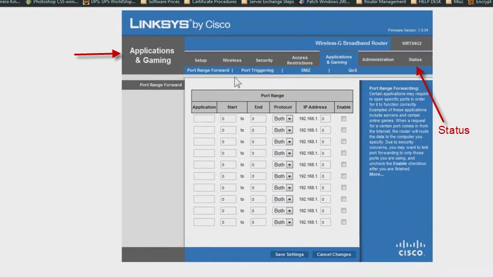The height and width of the screenshot is (277, 493).
Task: Click the Cancel Changes button
Action: tap(334, 254)
